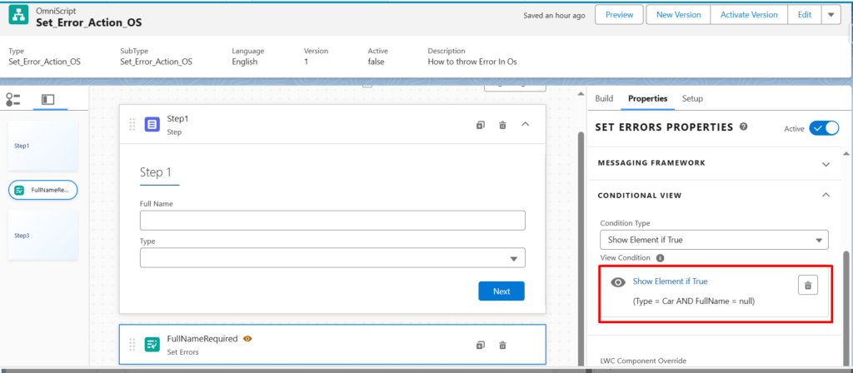The image size is (853, 373).
Task: Open the tree view sidebar icon
Action: [x=13, y=100]
